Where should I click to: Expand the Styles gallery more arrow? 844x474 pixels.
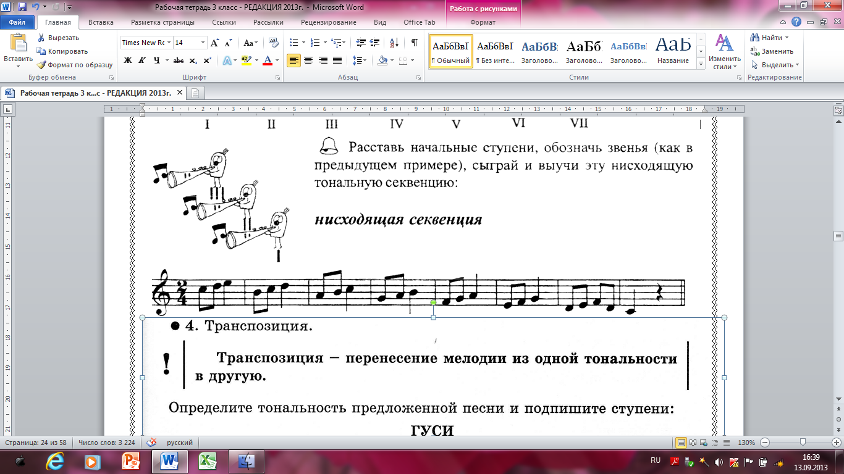(x=701, y=64)
